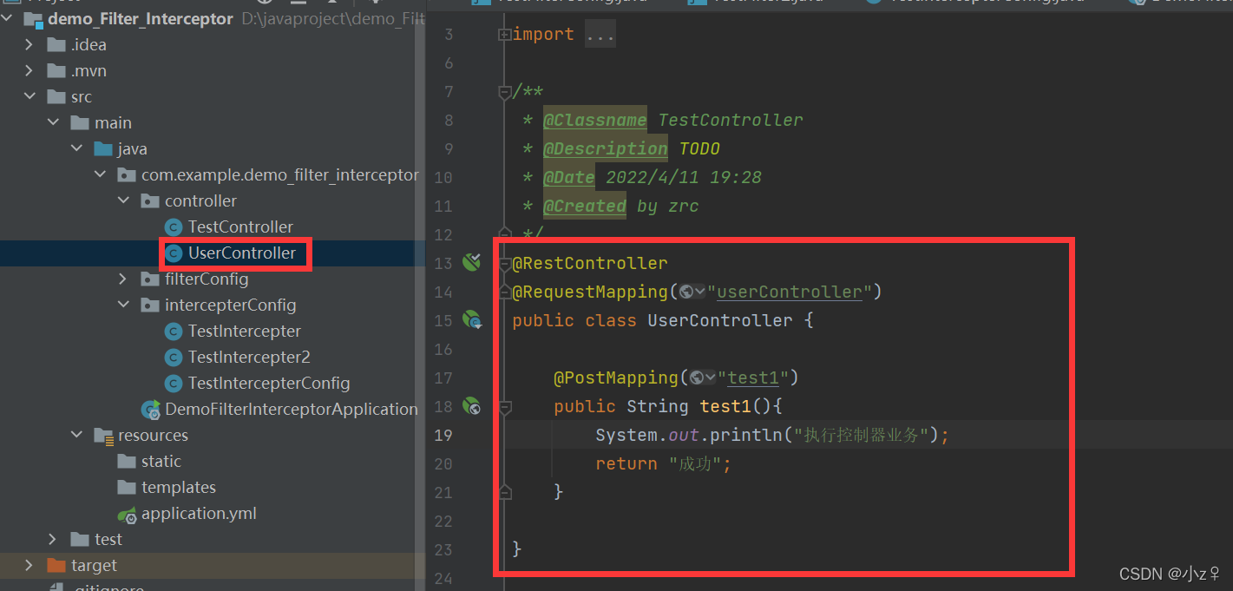Fold the test1 method at line 18
Screen dimensions: 1233x591
click(504, 406)
